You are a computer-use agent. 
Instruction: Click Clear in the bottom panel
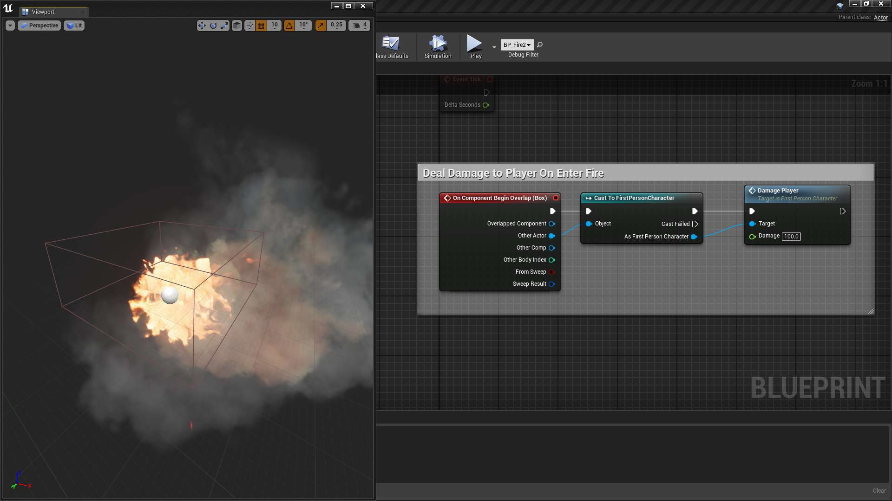coord(879,490)
